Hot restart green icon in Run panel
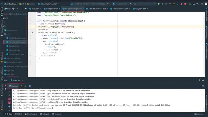Screen dimensions: 208x117 pos(25,86)
